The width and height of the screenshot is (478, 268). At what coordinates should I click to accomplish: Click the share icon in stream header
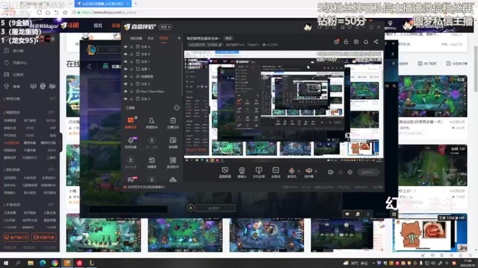pos(376,42)
